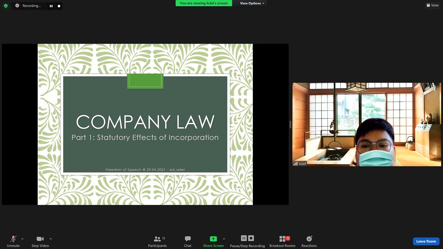Viewport: 443px width, 249px height.
Task: Click the green encryption shield icon
Action: (x=6, y=6)
